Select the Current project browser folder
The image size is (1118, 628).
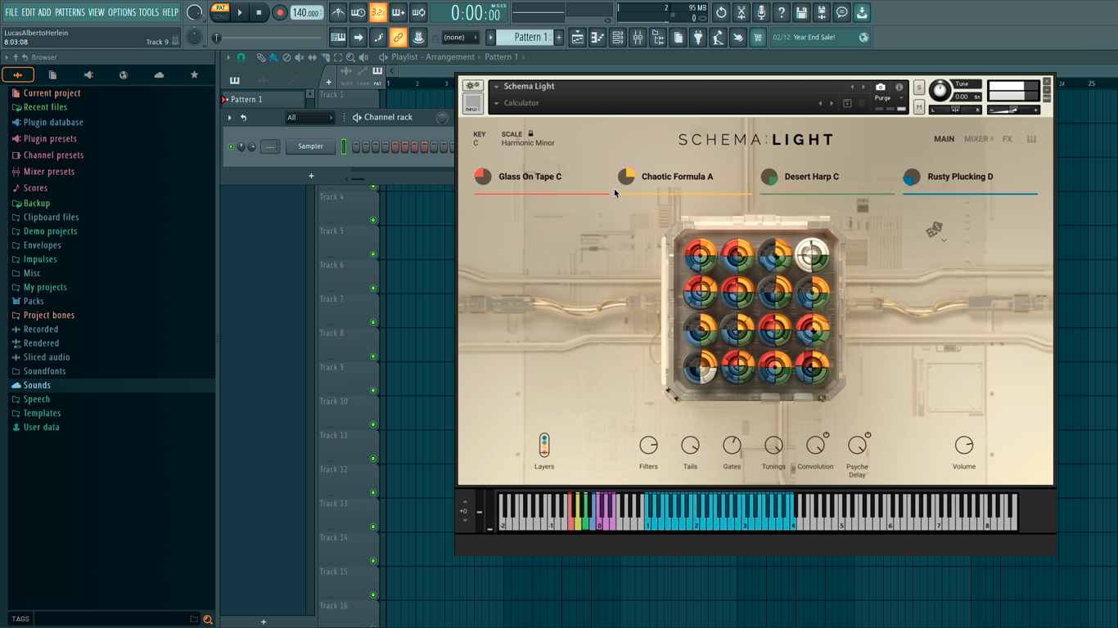pyautogui.click(x=52, y=93)
